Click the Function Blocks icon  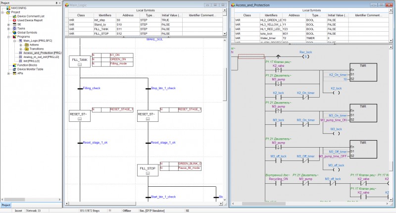pos(14,65)
